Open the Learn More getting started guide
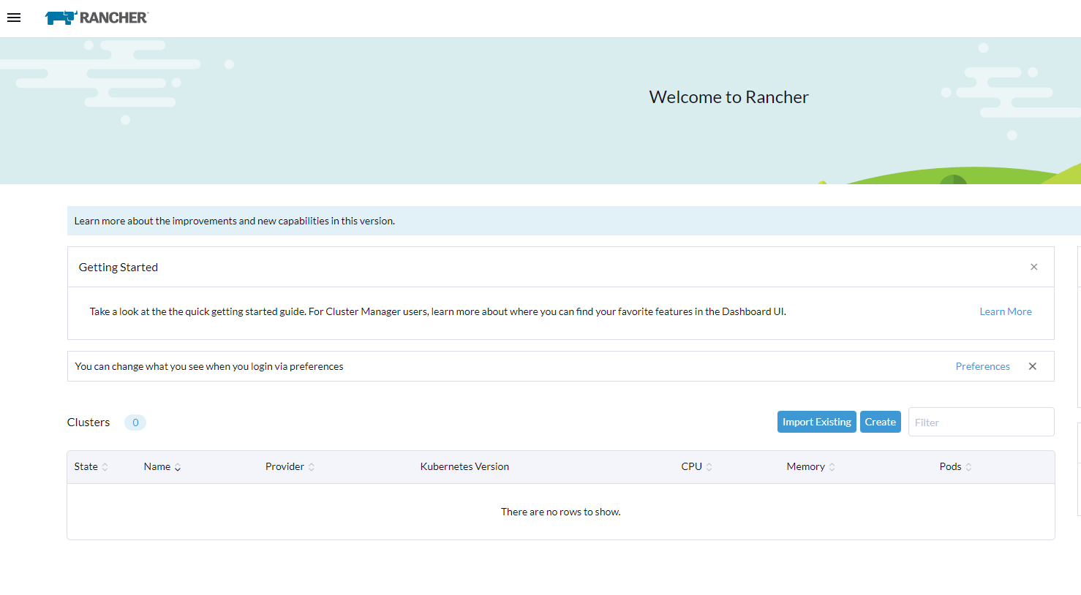The height and width of the screenshot is (595, 1081). [x=1006, y=311]
